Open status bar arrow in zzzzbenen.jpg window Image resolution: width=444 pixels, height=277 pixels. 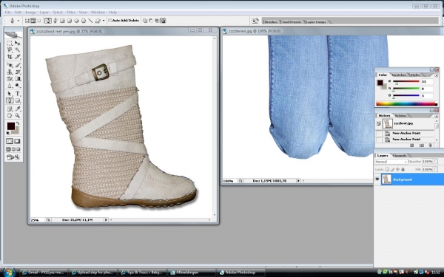298,181
